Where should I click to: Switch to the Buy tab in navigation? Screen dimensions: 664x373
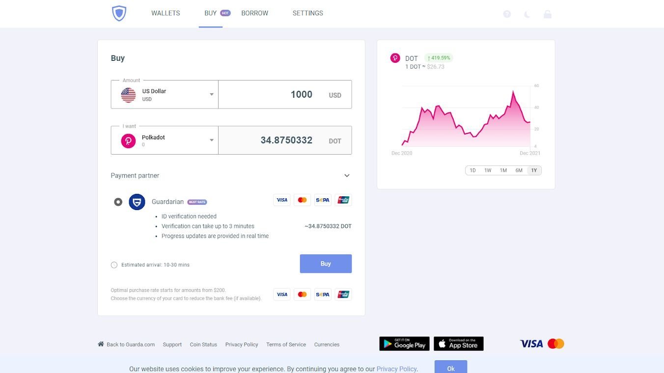pyautogui.click(x=210, y=13)
